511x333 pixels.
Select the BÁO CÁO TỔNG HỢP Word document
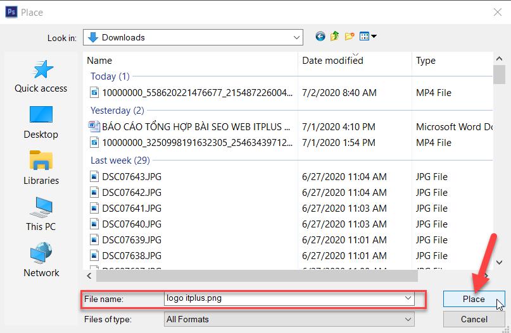point(196,126)
